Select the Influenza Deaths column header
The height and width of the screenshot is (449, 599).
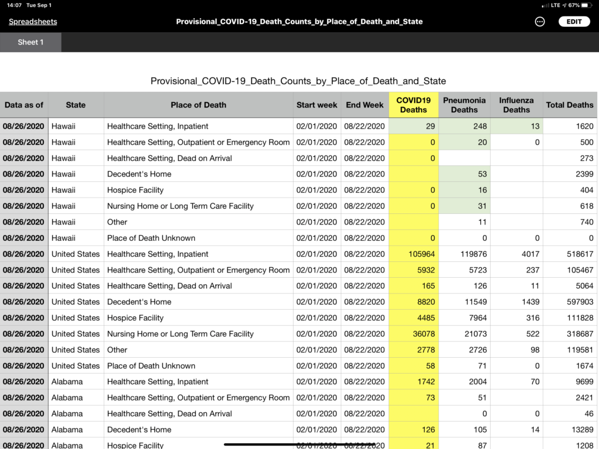[517, 105]
